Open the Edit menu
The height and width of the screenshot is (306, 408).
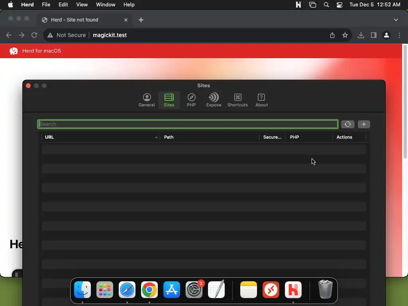pyautogui.click(x=63, y=5)
